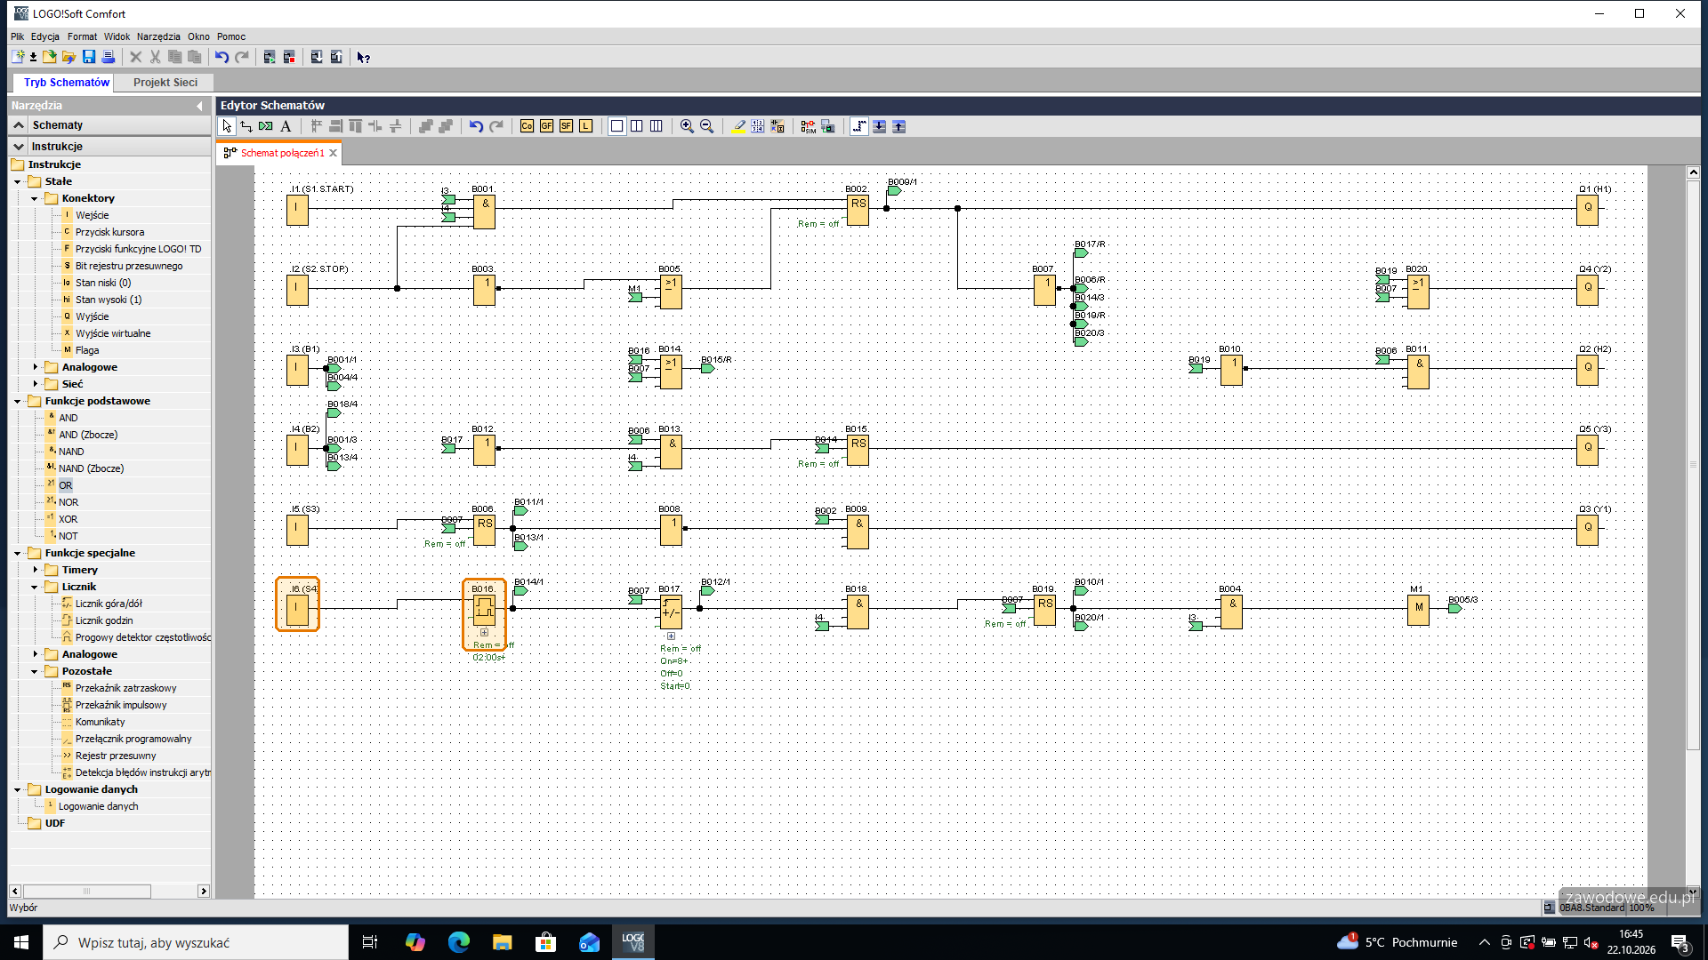Click the Zoom out magnifier icon
This screenshot has height=960, width=1708.
(706, 126)
